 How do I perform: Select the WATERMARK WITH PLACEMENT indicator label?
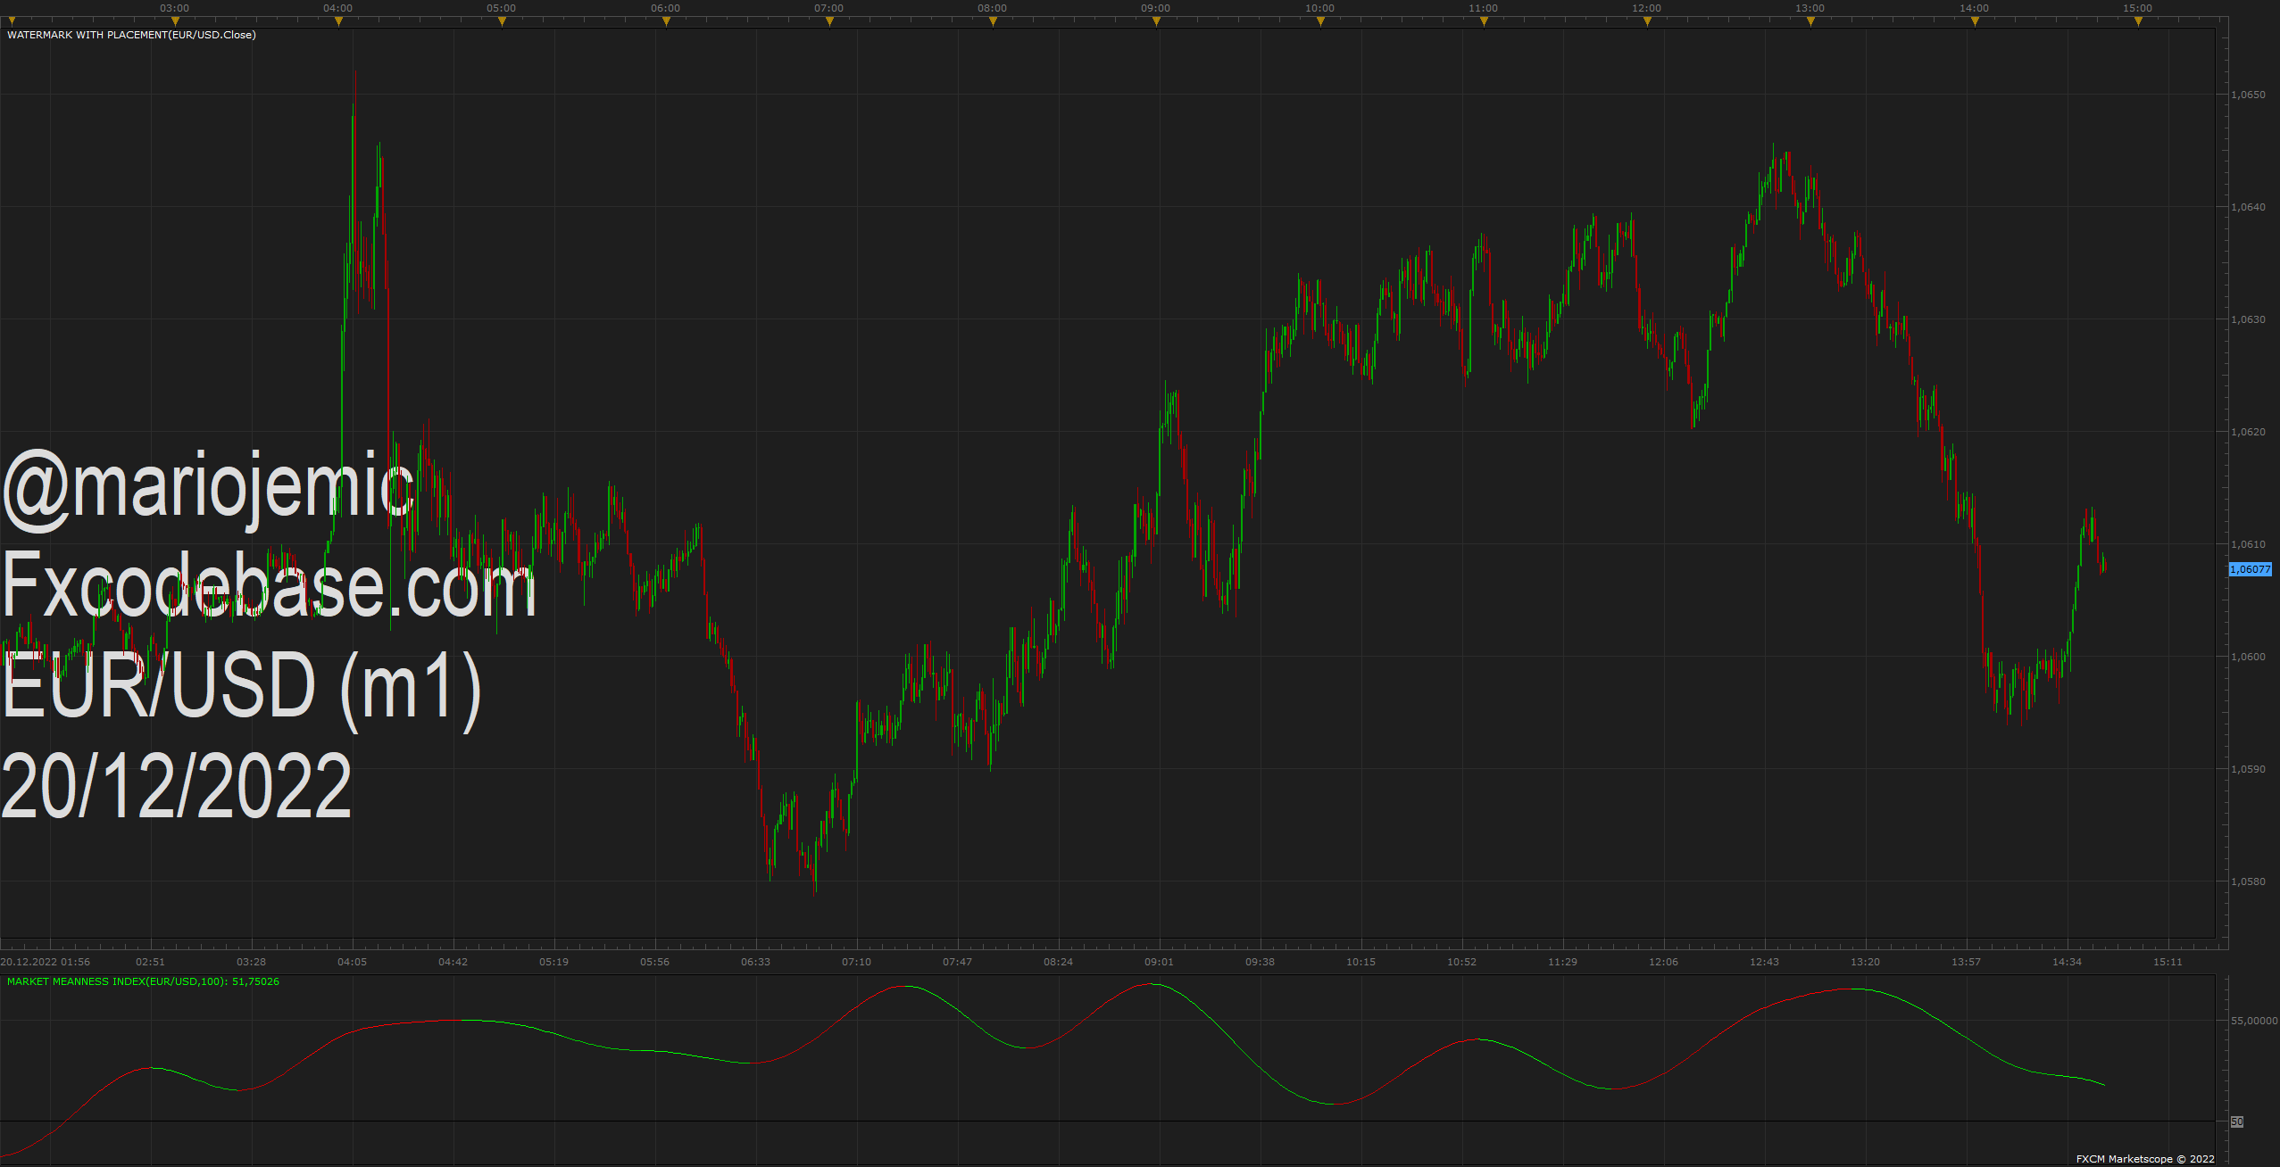(131, 35)
